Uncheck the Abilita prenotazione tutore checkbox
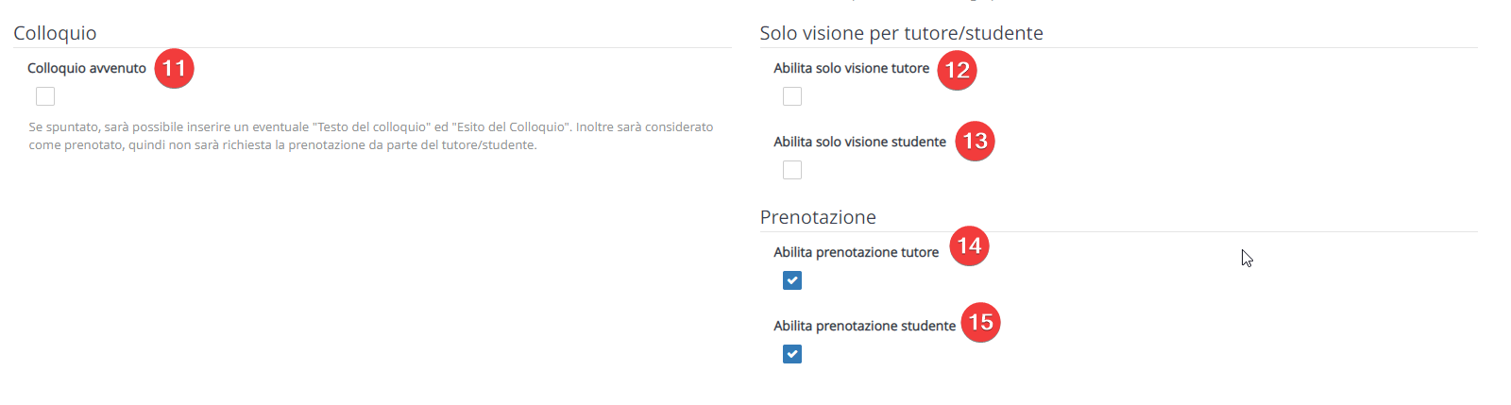The height and width of the screenshot is (405, 1511). tap(792, 280)
